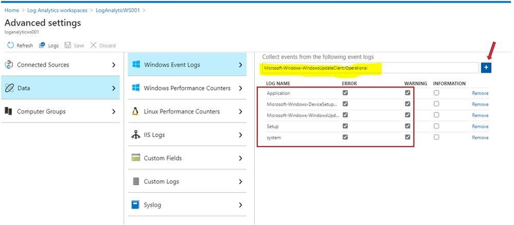Uncheck Error for Application log
514x225 pixels.
[345, 93]
